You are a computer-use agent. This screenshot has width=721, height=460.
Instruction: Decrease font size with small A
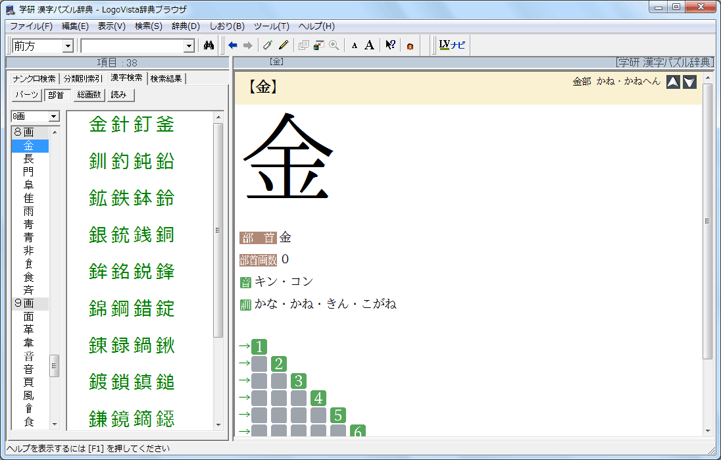pyautogui.click(x=354, y=45)
